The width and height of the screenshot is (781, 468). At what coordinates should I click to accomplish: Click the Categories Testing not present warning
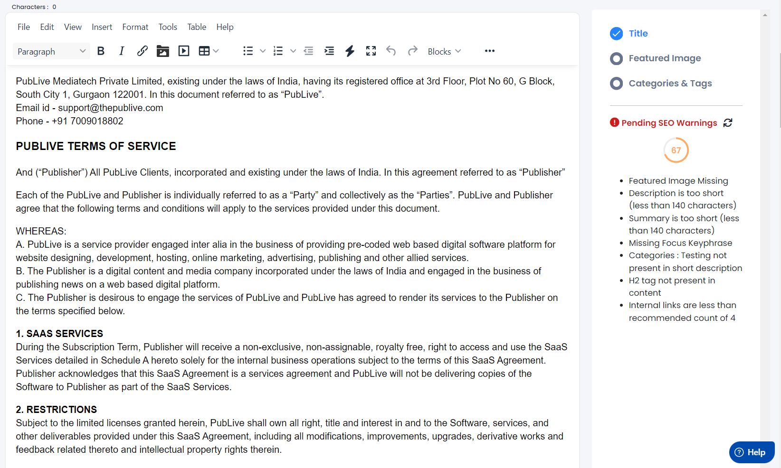point(686,262)
